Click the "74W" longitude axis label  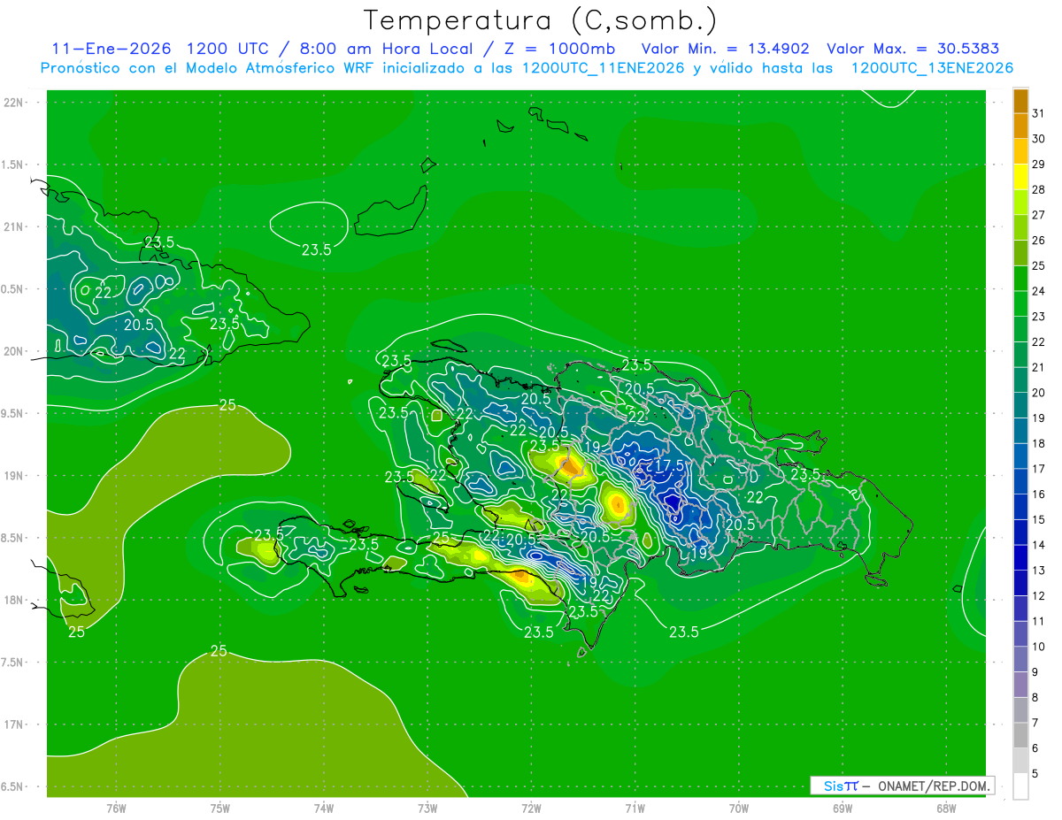(x=324, y=808)
